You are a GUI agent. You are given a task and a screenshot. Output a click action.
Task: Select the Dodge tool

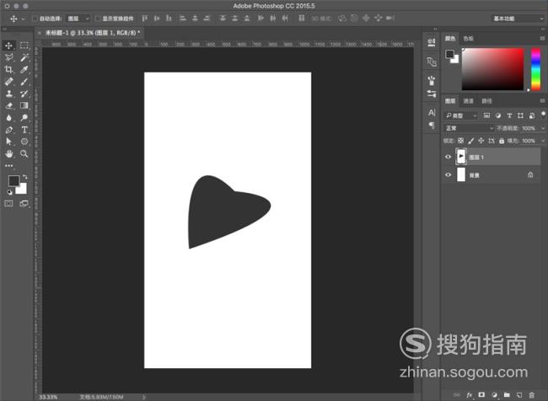24,118
